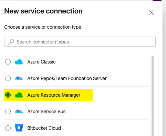Close the New service connection panel
The width and height of the screenshot is (166, 136).
pos(151,12)
